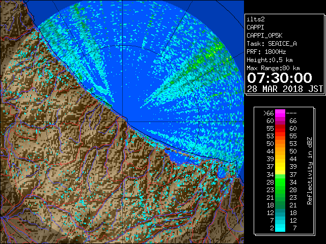Click the legend value '34' on left column
The image size is (326, 244).
click(x=270, y=174)
